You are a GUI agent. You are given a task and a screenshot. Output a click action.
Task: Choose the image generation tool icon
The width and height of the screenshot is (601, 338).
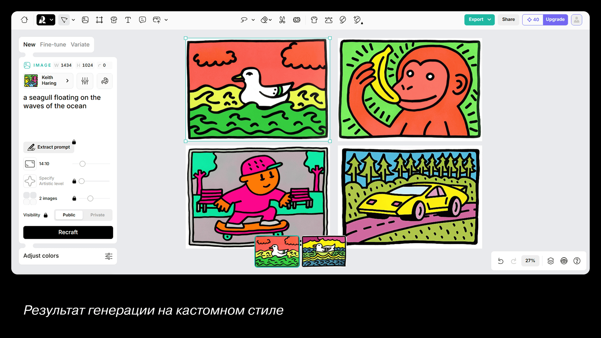coord(85,20)
